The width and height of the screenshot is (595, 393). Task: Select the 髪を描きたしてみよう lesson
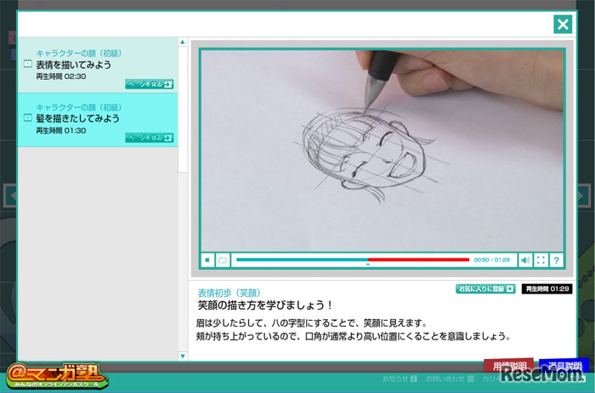pyautogui.click(x=77, y=118)
